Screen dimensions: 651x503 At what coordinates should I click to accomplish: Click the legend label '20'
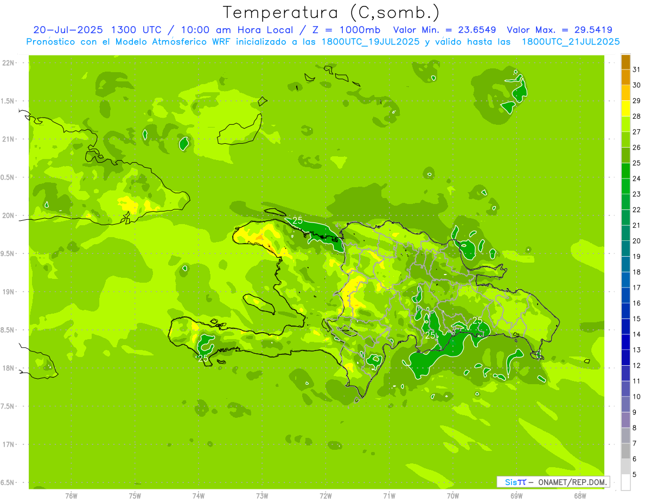coord(637,241)
